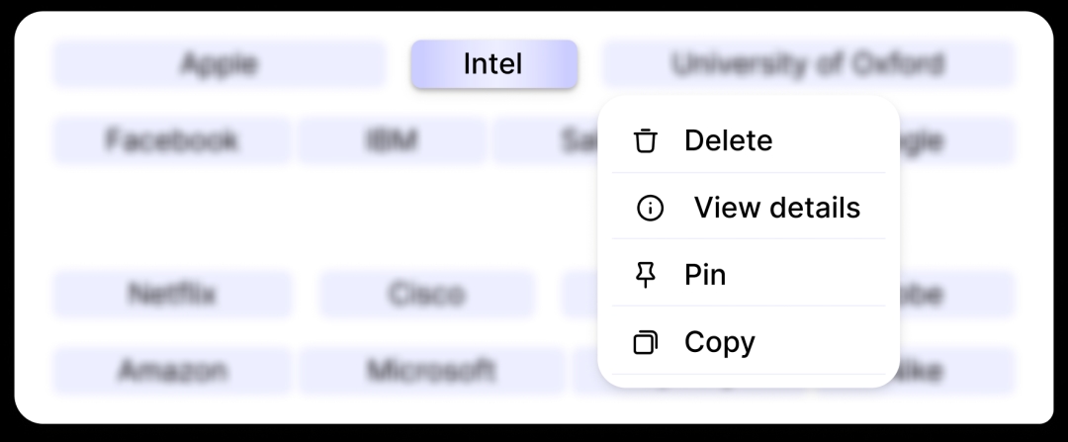Select the Apple tag

point(219,64)
